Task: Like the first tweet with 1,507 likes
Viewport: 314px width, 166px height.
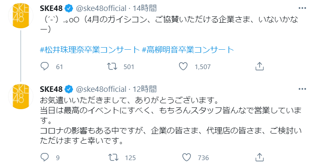Action: click(x=183, y=67)
